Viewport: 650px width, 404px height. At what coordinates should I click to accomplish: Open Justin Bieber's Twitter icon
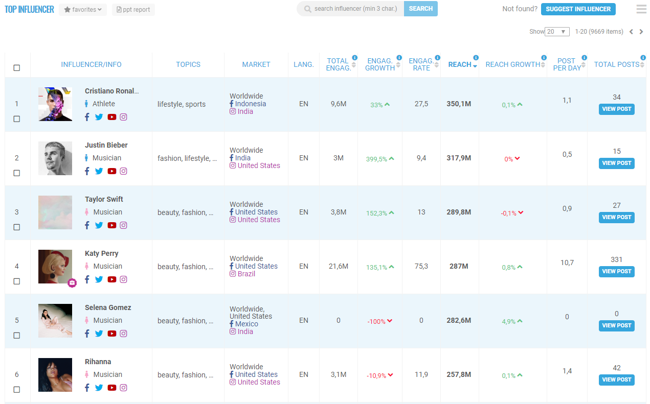[x=99, y=171]
